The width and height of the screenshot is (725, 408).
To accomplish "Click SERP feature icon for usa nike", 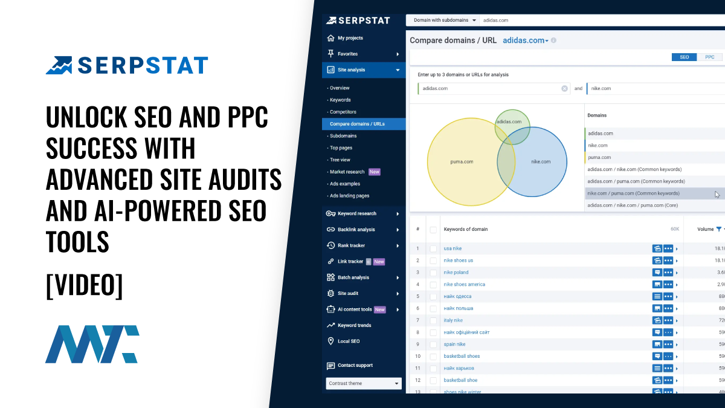I will coord(657,248).
